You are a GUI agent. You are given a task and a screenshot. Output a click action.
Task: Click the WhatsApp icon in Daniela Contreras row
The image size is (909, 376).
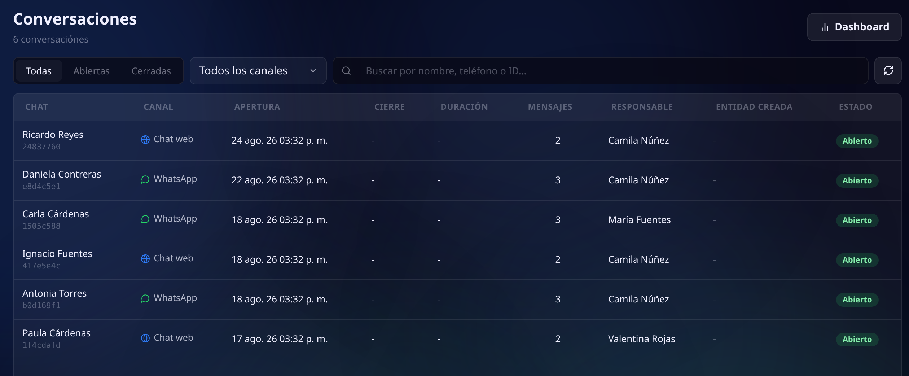click(x=145, y=179)
